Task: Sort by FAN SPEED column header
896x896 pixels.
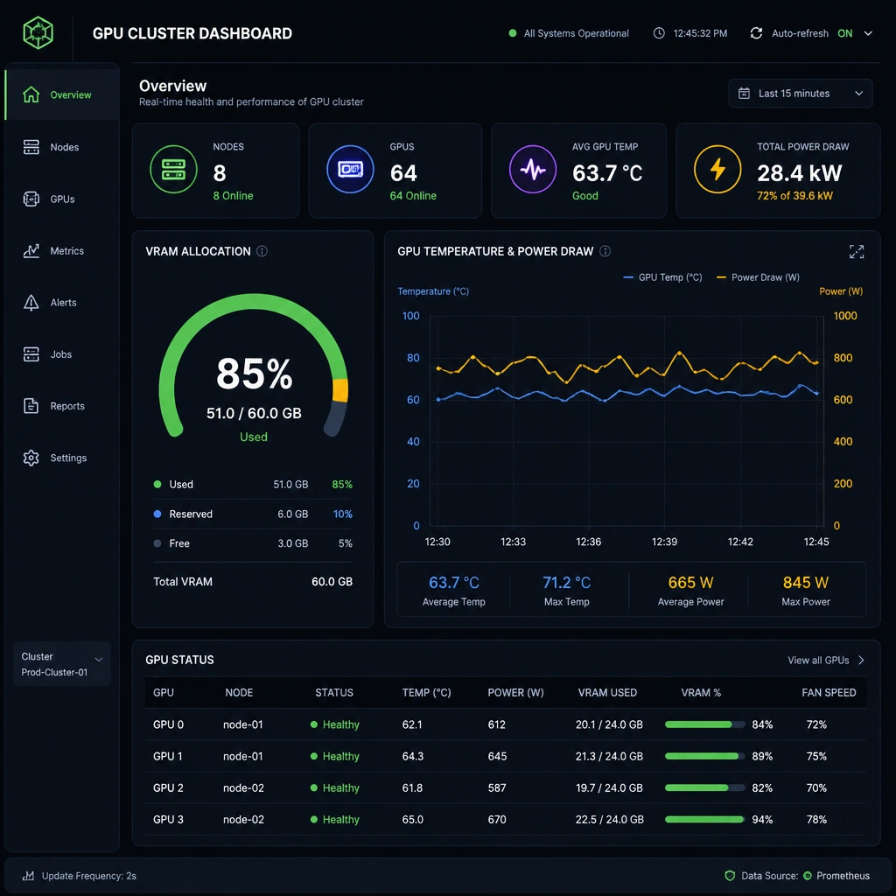Action: tap(829, 693)
